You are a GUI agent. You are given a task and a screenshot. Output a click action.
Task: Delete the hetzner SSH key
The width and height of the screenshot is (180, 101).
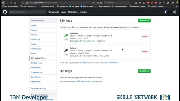click(145, 51)
